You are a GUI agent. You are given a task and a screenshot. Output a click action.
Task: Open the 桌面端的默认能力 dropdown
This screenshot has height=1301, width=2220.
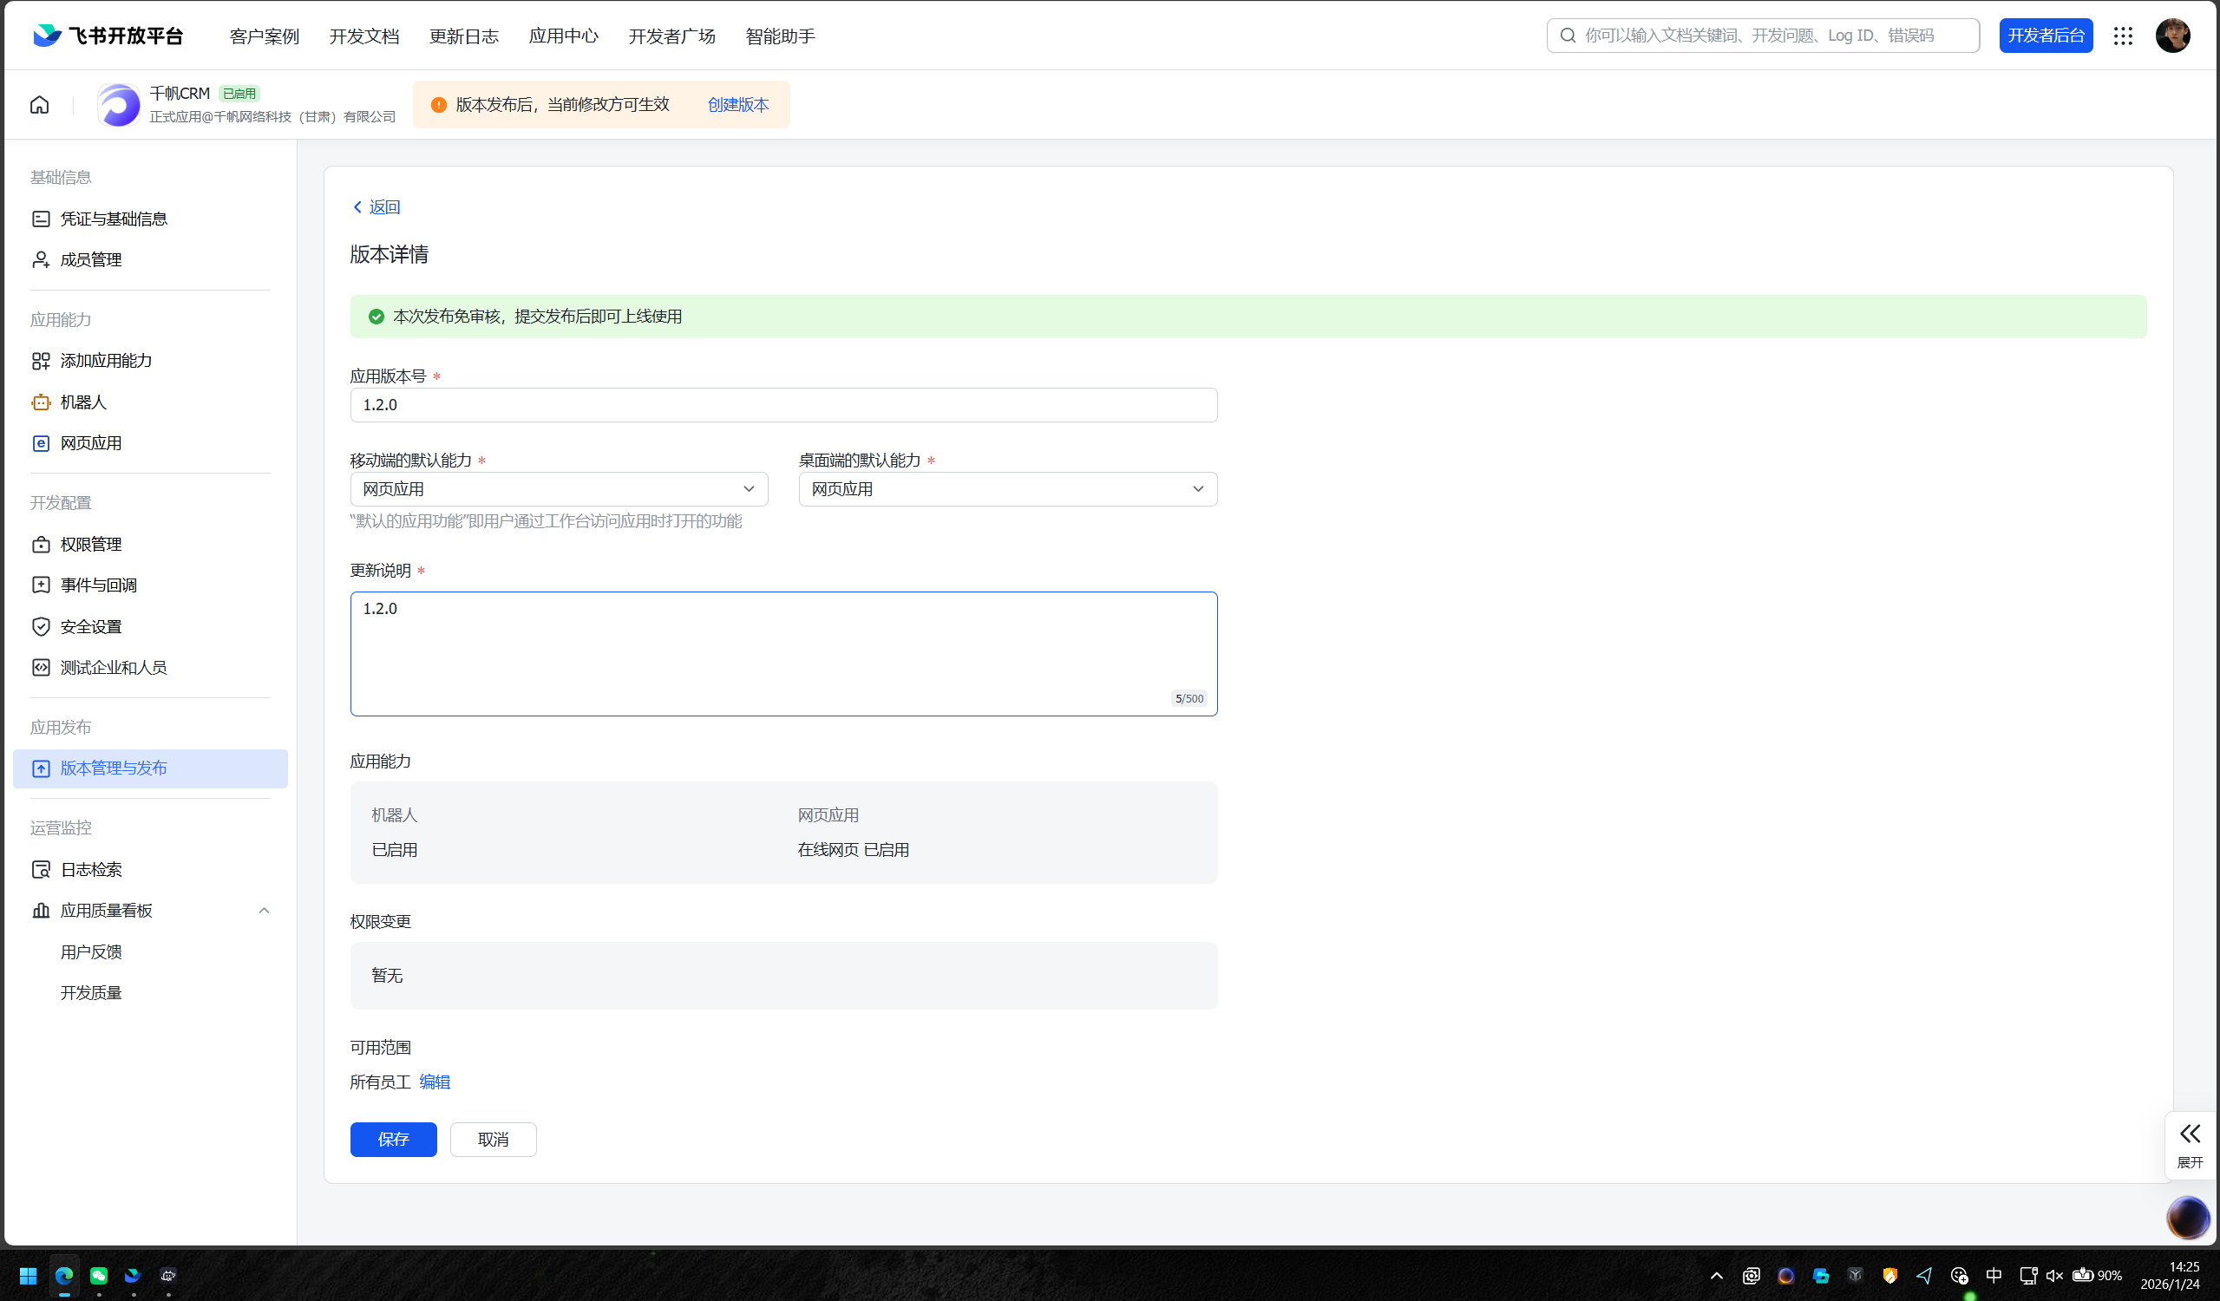(1007, 489)
